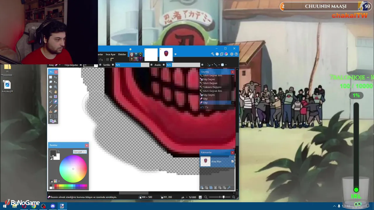
Task: Toggle Colors window wheel icon in title bar
Action: click(226, 54)
